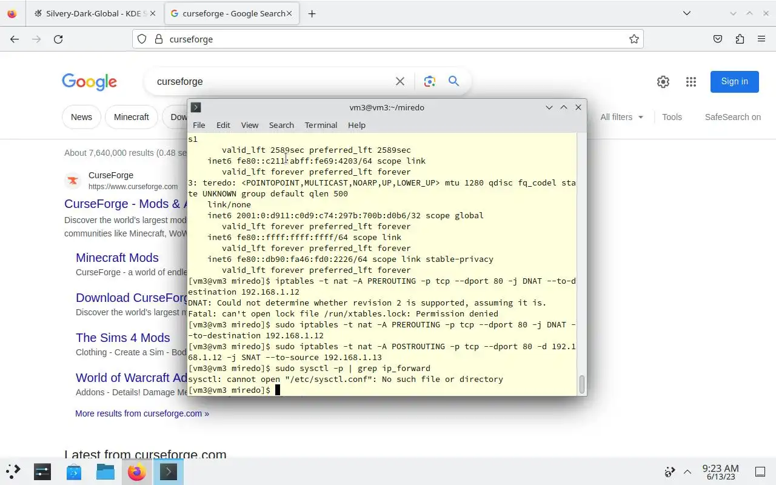Open the Firefox extensions menu

pyautogui.click(x=740, y=39)
